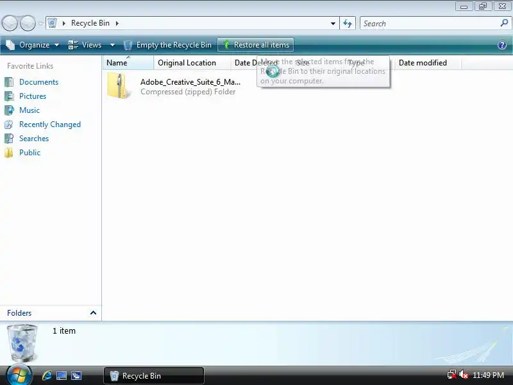Click the Recently Changed icon

point(9,124)
